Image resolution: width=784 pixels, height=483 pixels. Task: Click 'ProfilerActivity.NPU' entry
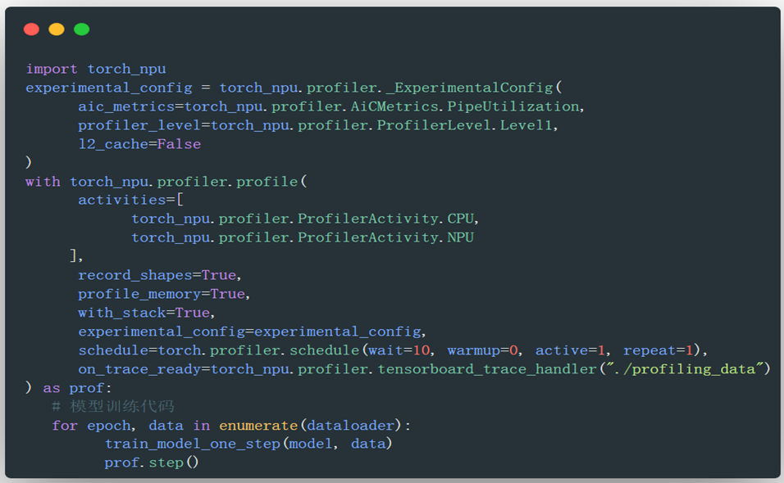(386, 237)
